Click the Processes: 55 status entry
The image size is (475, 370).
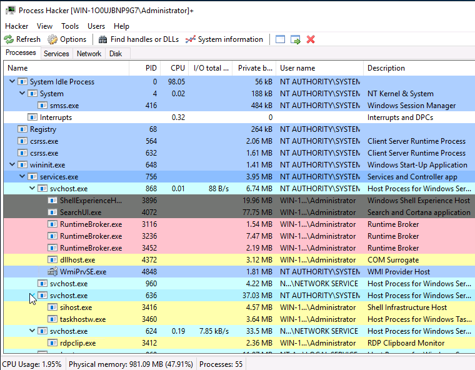pos(221,364)
